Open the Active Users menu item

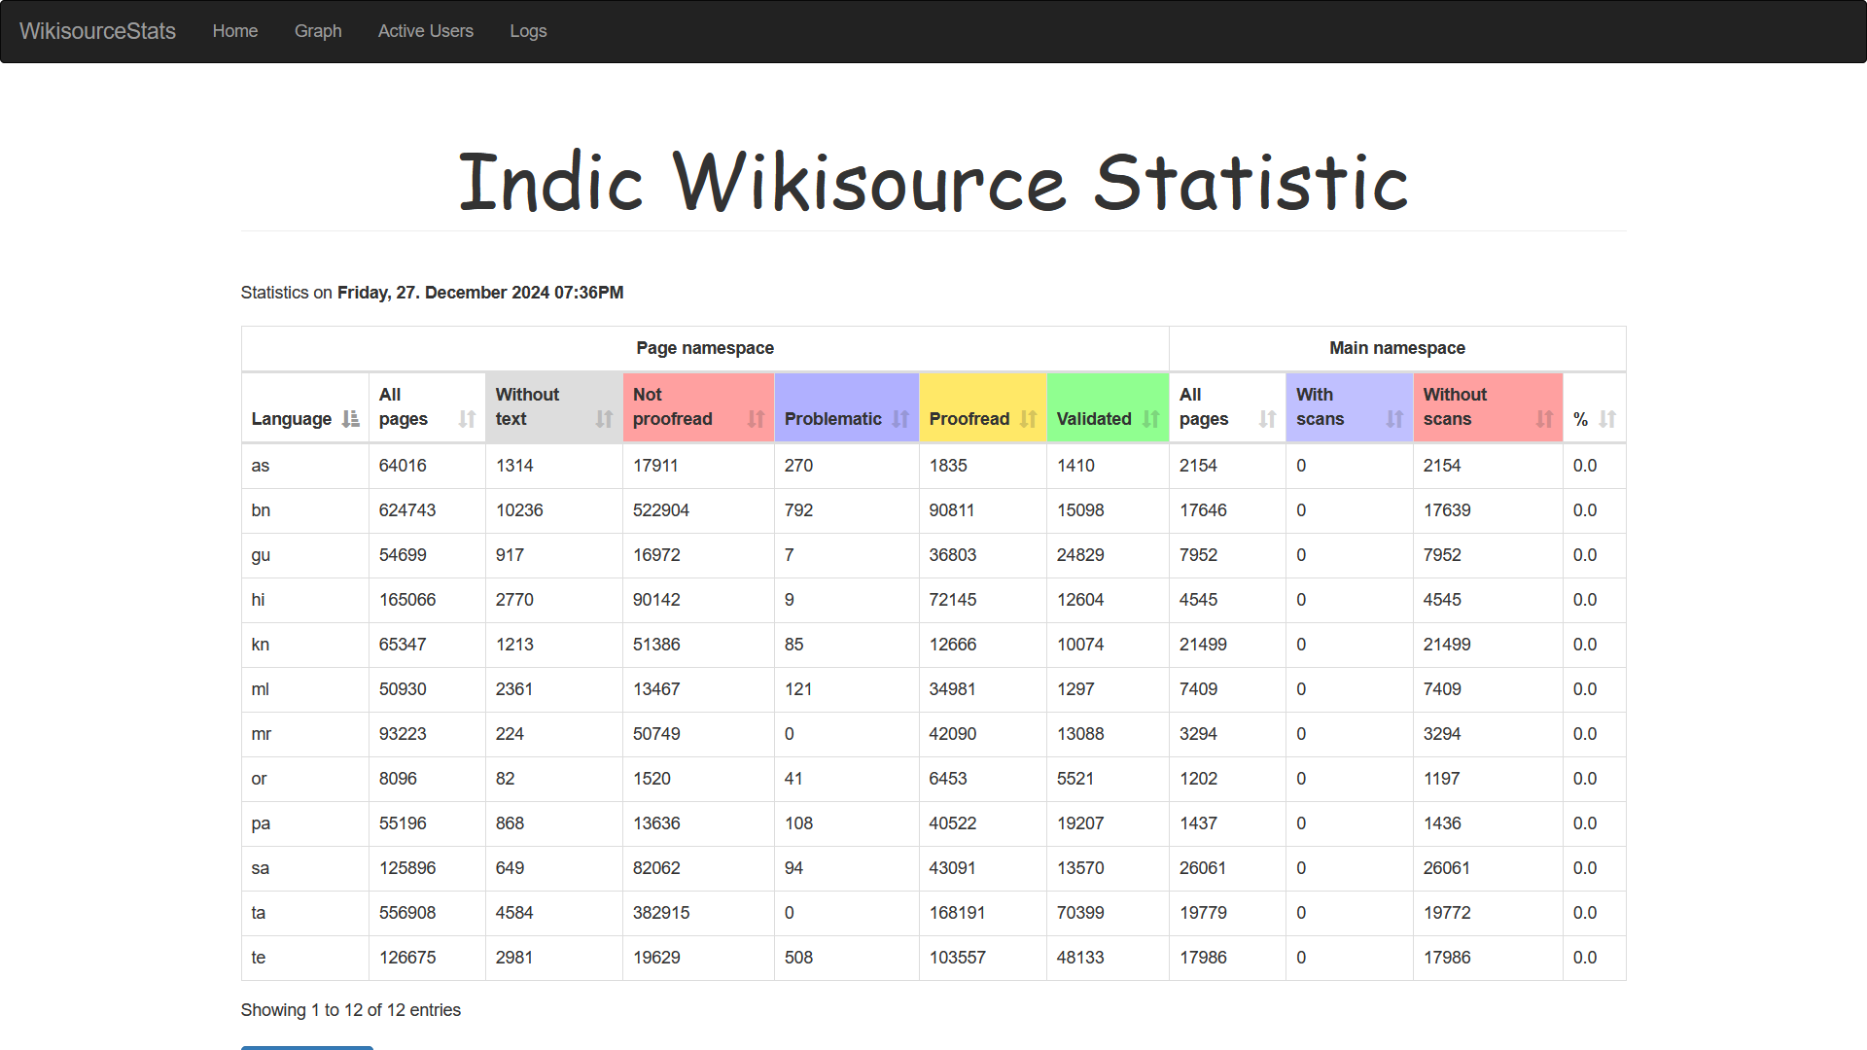click(x=426, y=31)
